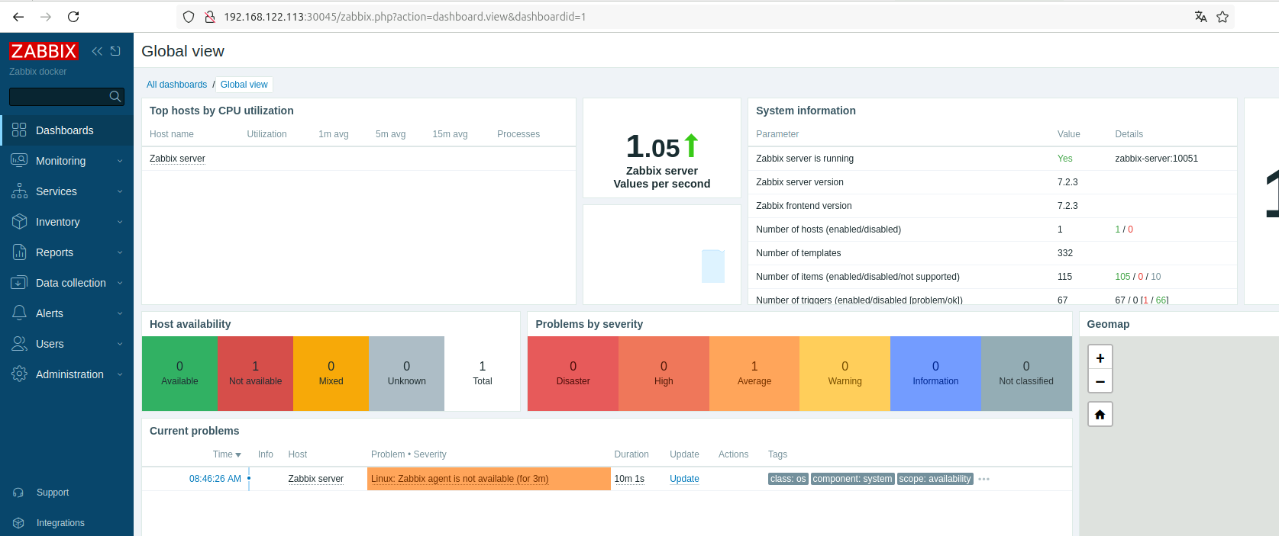
Task: Reset Geomap to home view
Action: pos(1100,414)
